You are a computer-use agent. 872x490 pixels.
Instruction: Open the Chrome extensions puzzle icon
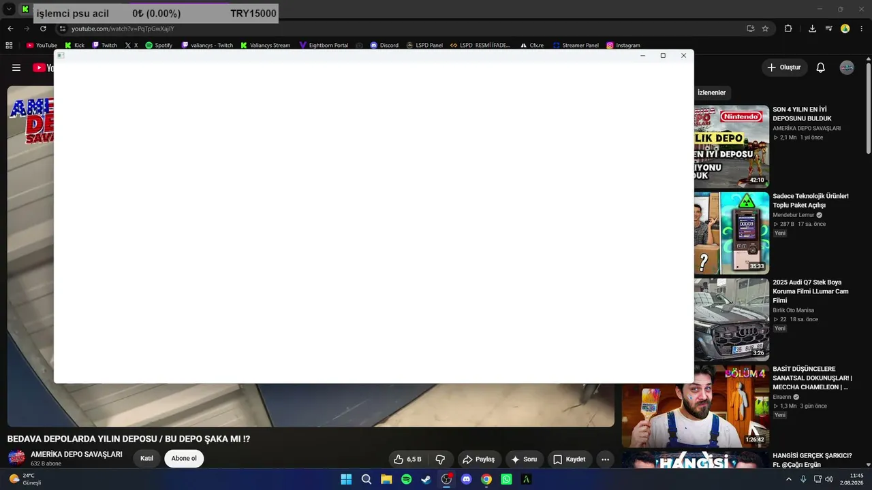coord(788,29)
